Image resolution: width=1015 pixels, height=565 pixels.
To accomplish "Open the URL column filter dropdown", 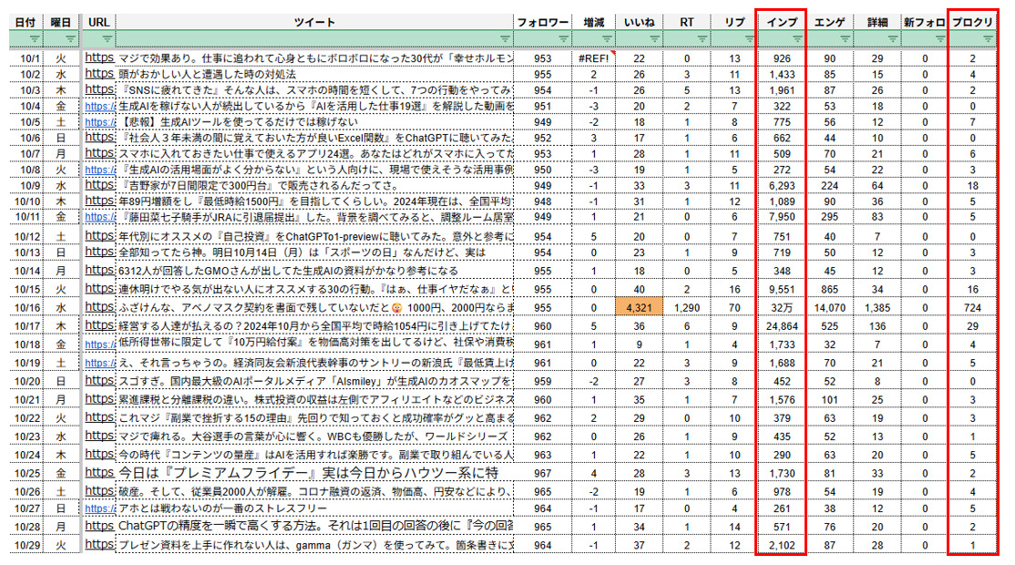I will tap(108, 39).
